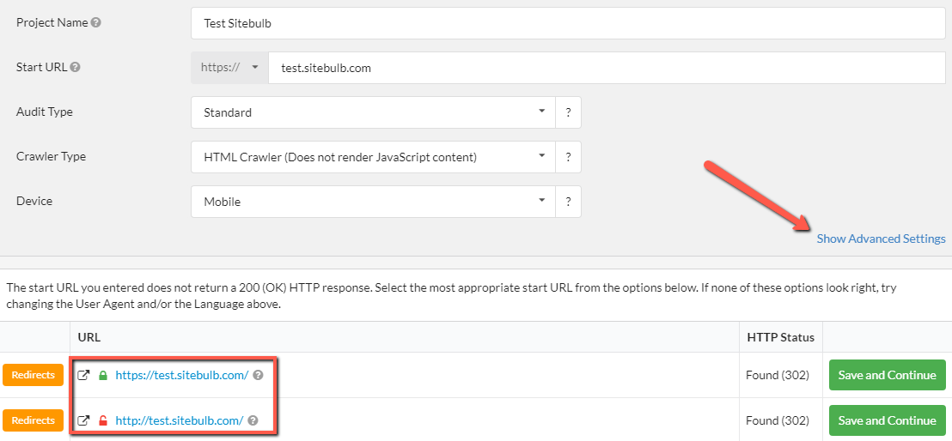Click the green secure padlock icon

point(102,376)
